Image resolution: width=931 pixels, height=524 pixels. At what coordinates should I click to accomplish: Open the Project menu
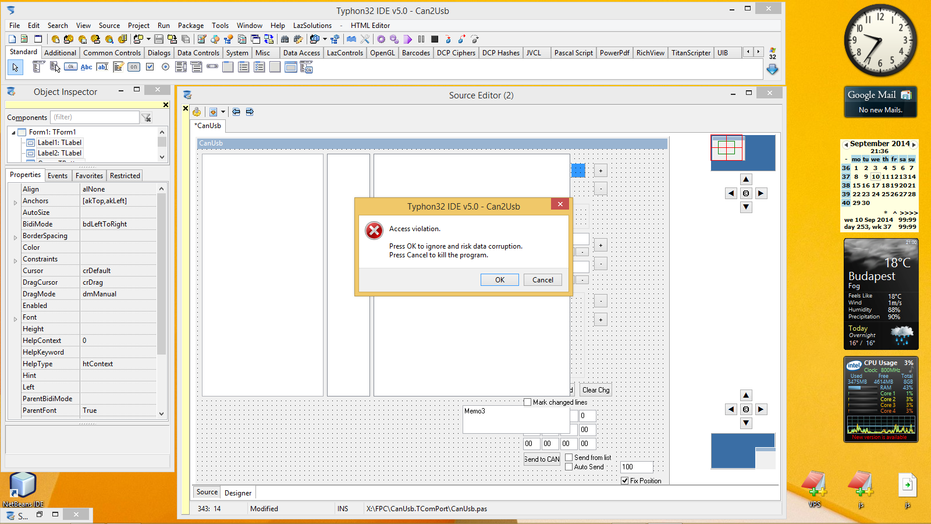tap(138, 26)
